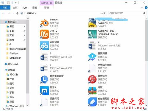Viewport: 148px width, 111px height.
Task: Click the file list scroll down arrow
Action: (x=147, y=105)
